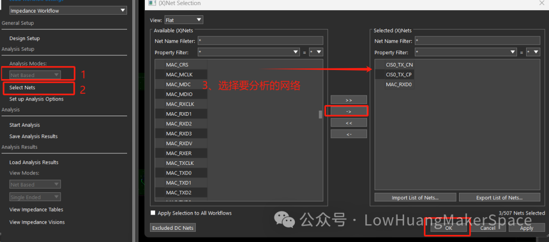Click Start Analysis
549x242 pixels.
[24, 125]
